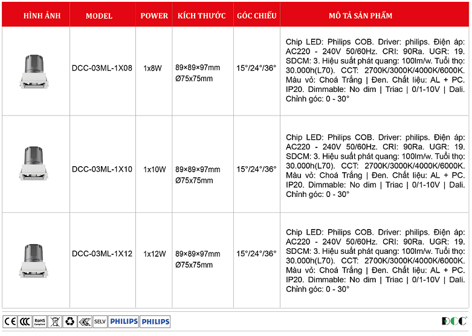The image size is (472, 336).
Task: Click the SELV safety badge
Action: pos(100,321)
